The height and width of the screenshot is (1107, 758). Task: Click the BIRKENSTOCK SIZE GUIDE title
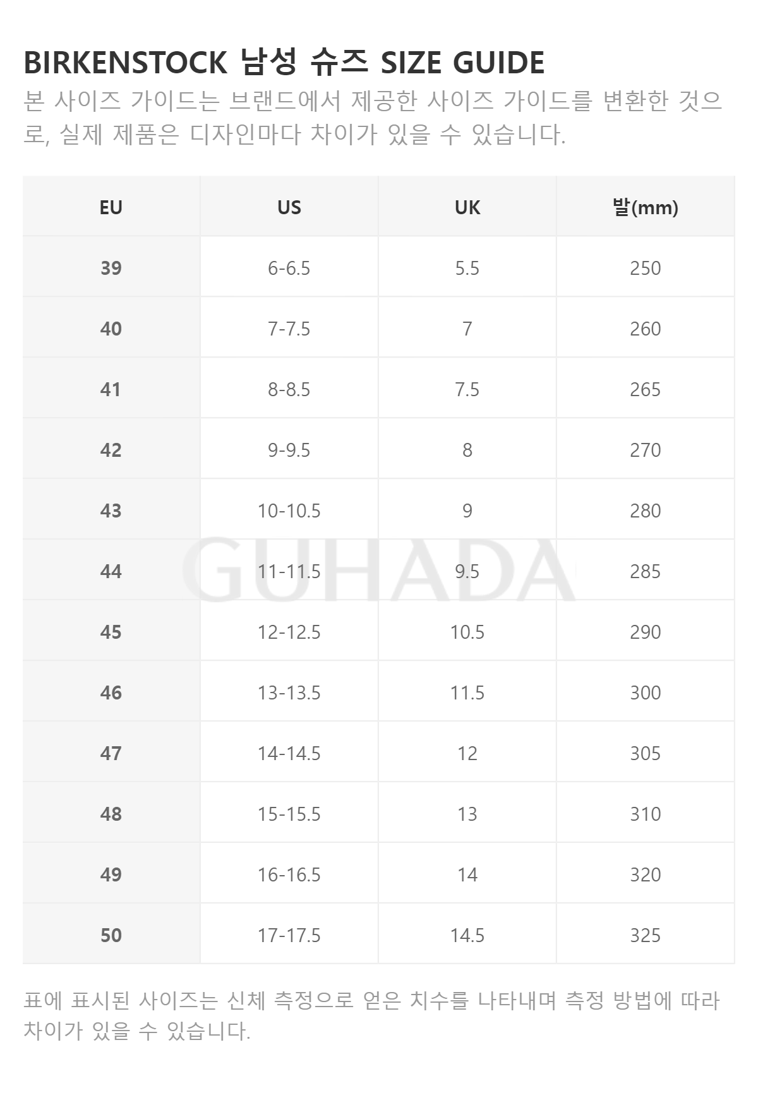pos(284,62)
